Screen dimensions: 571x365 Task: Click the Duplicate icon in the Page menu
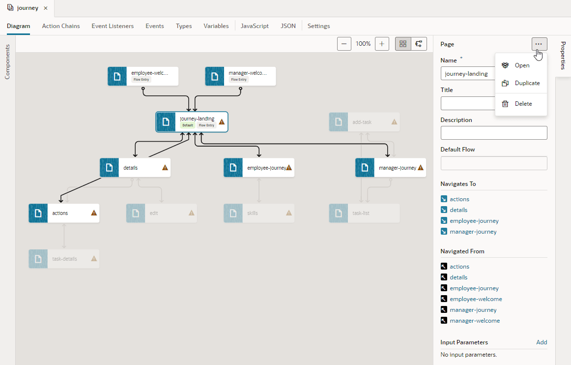[505, 83]
